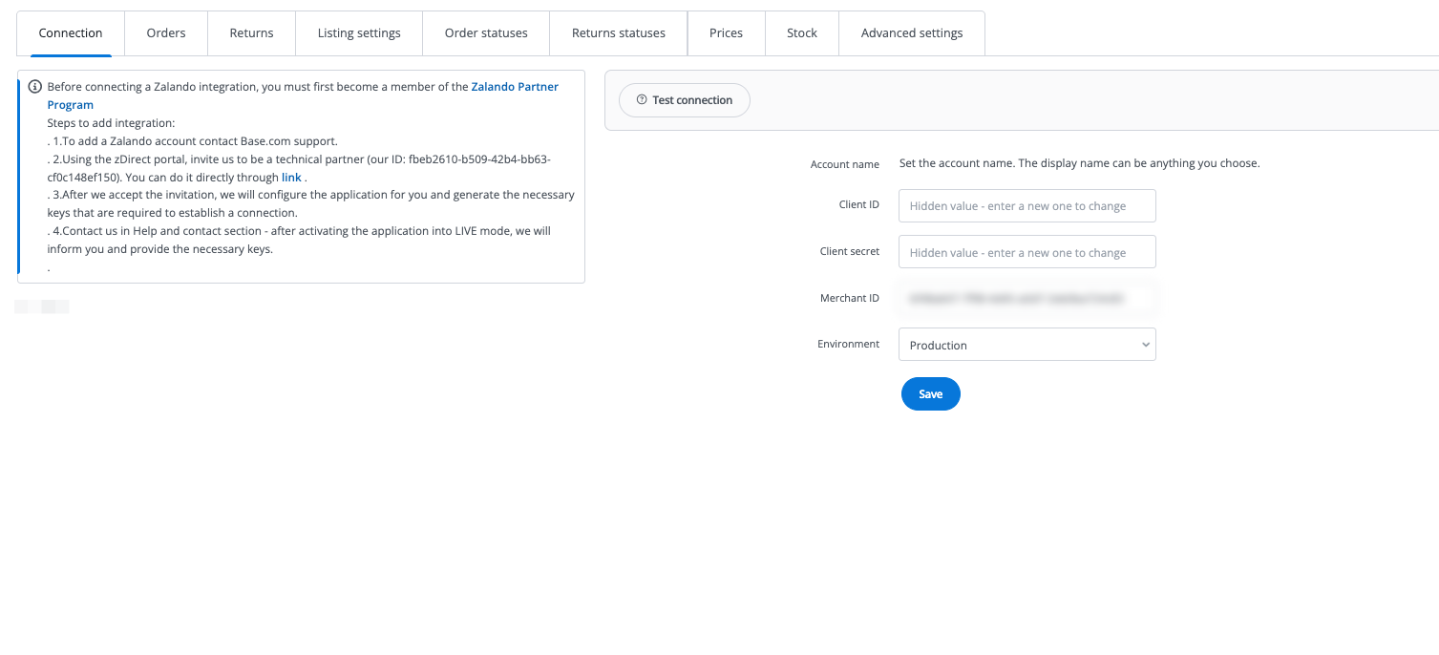This screenshot has height=655, width=1439.
Task: Switch to the Returns tab
Action: 251,33
